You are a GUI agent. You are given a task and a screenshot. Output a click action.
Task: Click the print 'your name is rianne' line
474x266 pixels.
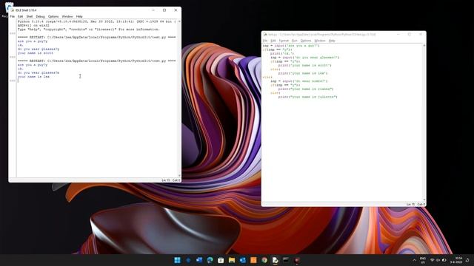tap(306, 89)
